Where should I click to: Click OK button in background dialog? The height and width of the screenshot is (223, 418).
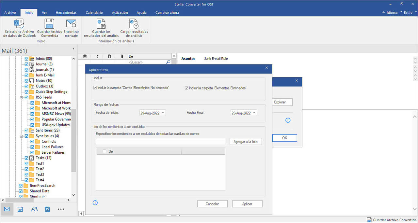[x=284, y=138]
